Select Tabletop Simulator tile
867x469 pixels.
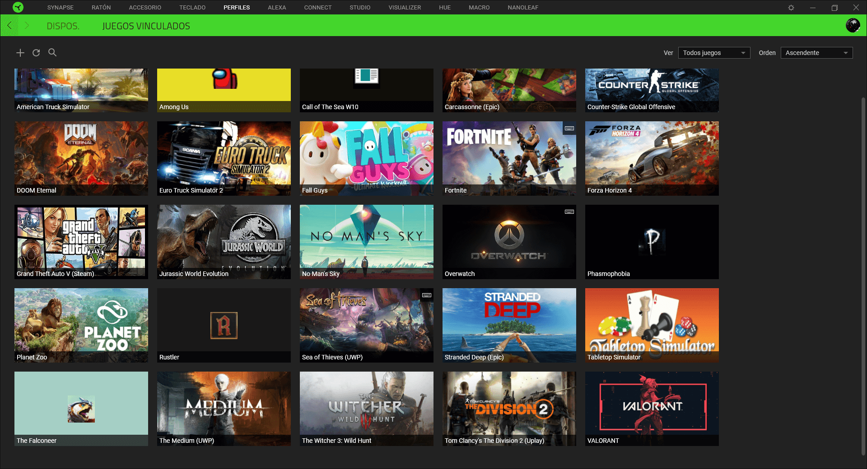(652, 325)
